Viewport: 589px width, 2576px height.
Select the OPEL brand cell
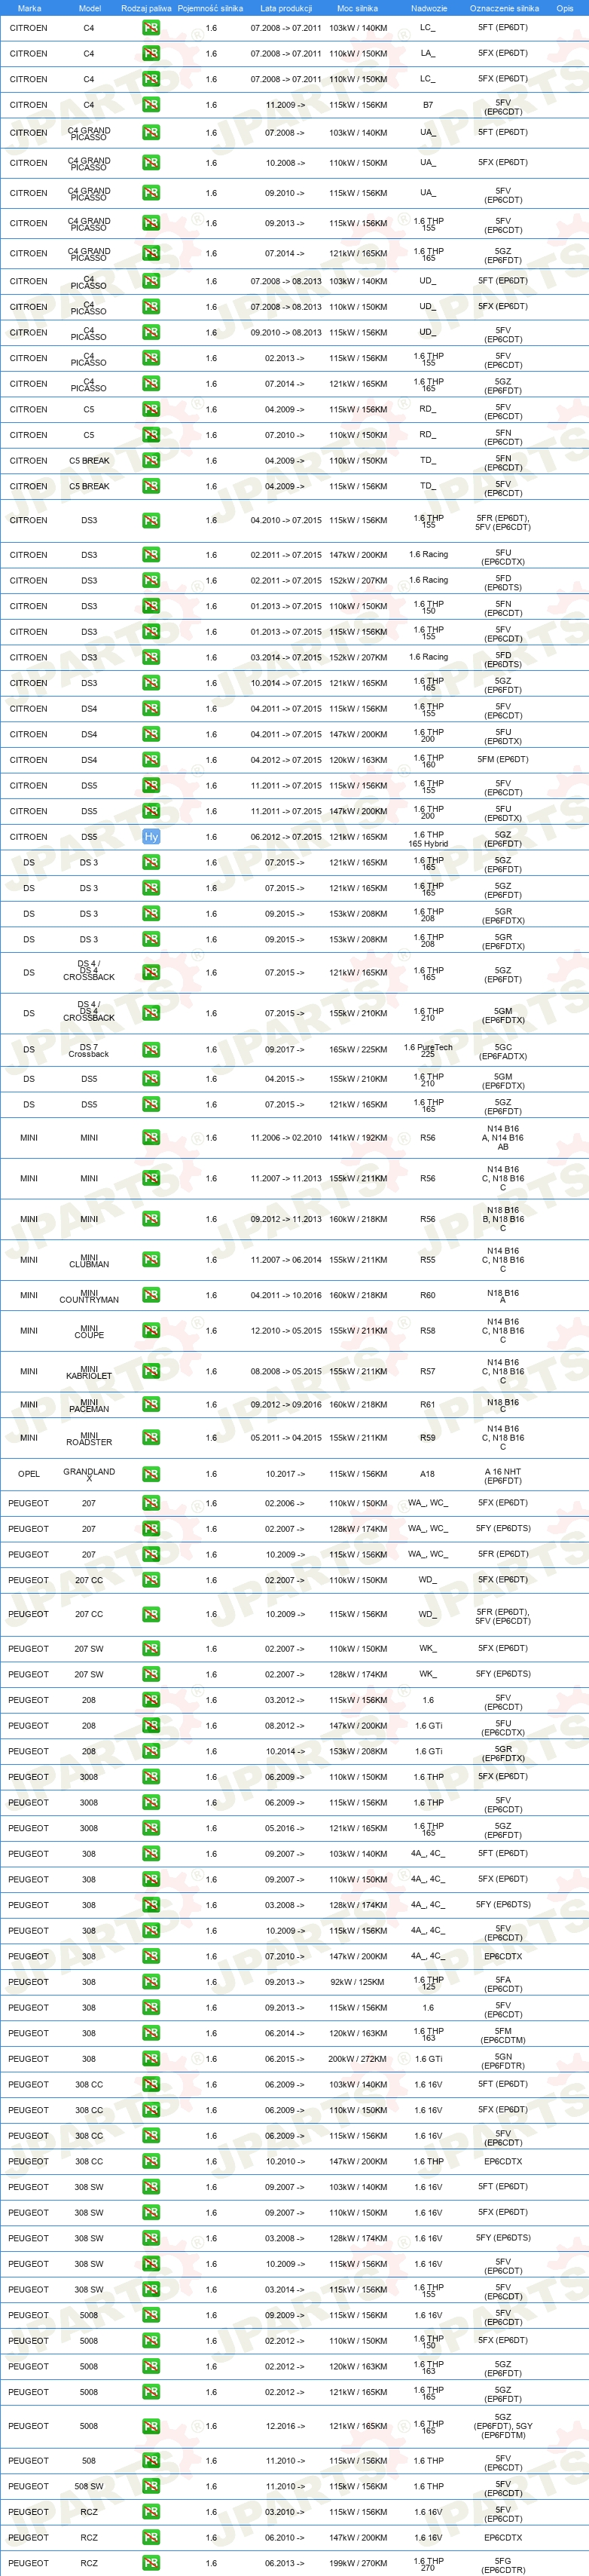(x=29, y=1474)
